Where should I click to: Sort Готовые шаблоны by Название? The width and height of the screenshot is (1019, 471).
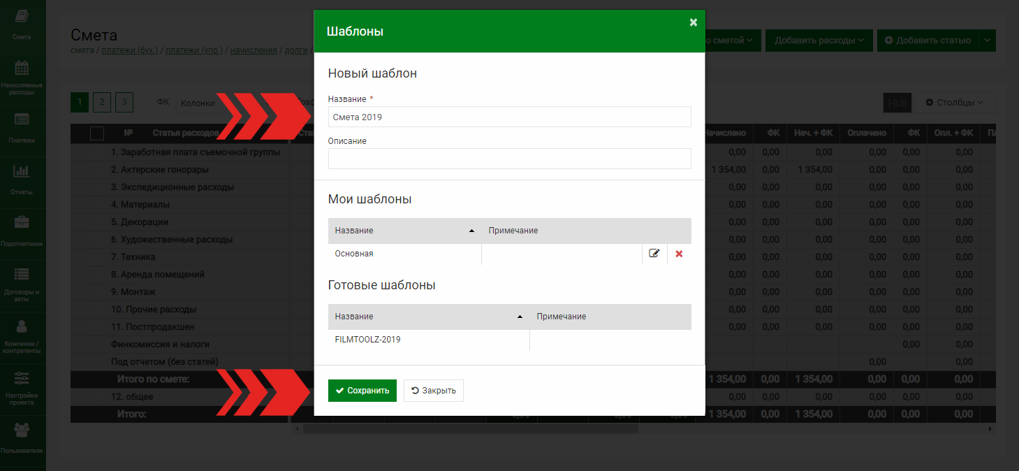click(429, 317)
